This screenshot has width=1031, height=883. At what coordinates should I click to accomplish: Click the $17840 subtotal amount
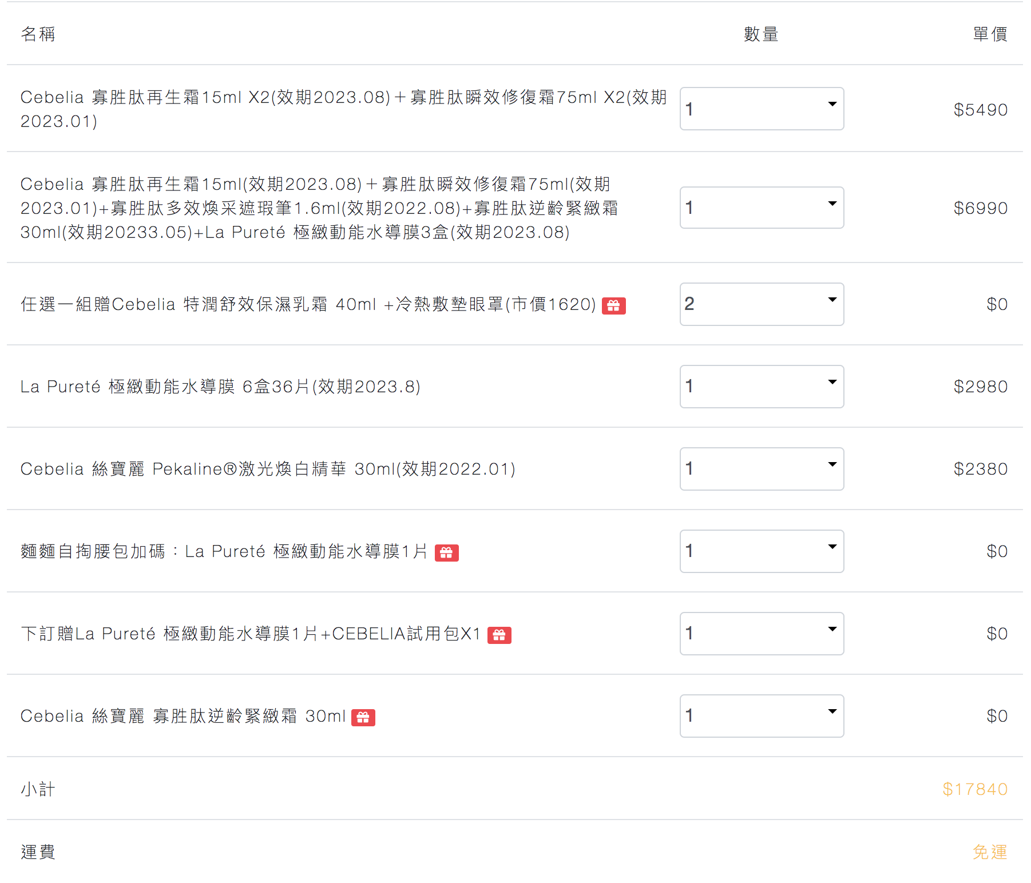[974, 789]
